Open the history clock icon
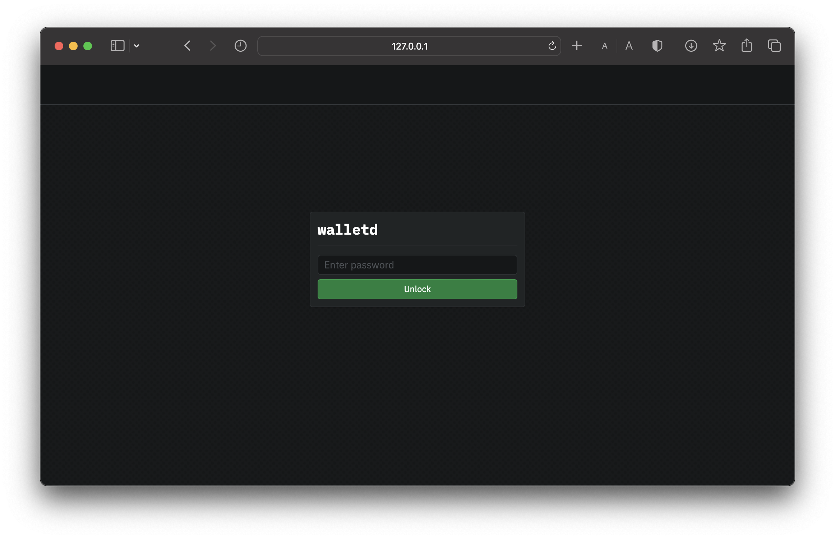This screenshot has width=835, height=539. tap(240, 46)
